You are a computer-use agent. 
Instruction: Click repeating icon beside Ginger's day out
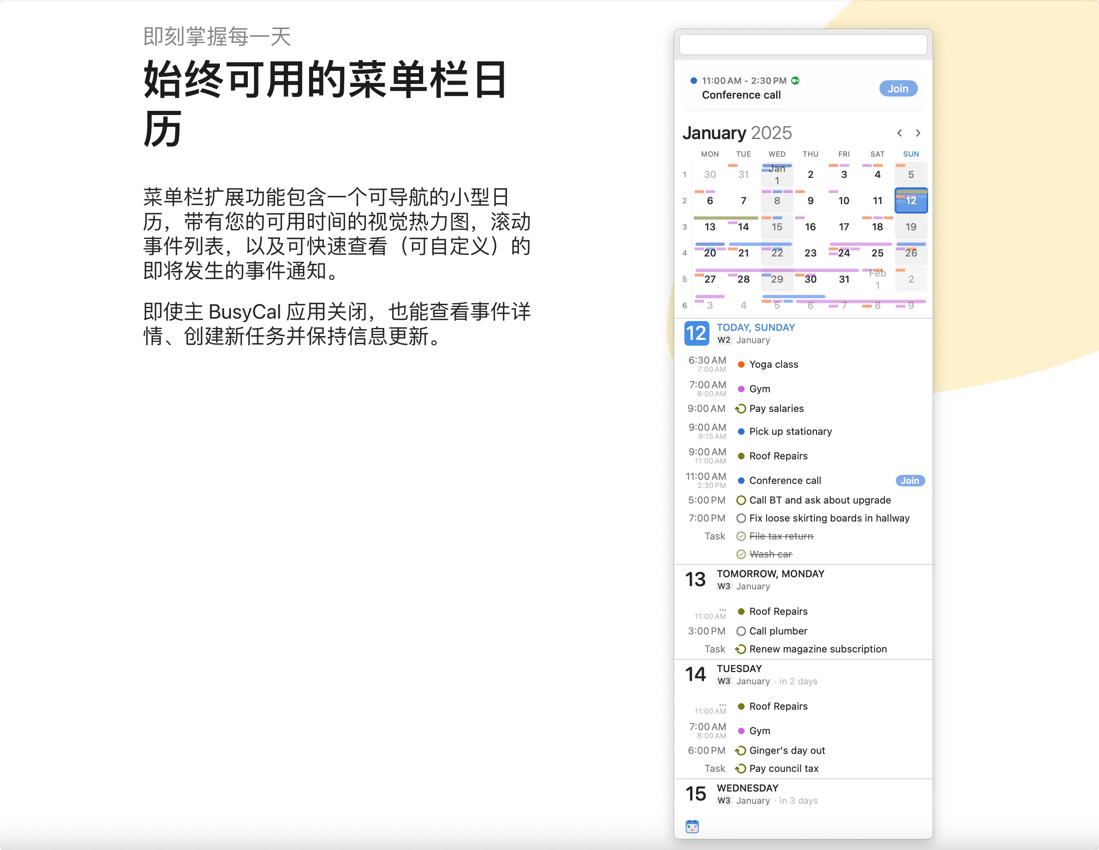pyautogui.click(x=741, y=750)
